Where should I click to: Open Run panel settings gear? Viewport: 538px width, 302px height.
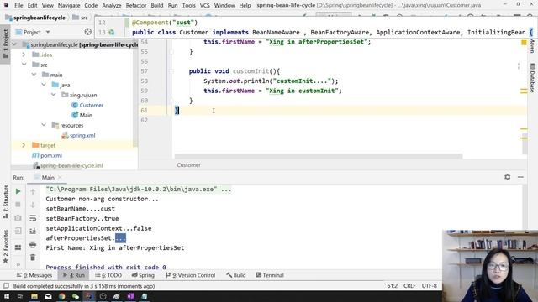tap(507, 177)
